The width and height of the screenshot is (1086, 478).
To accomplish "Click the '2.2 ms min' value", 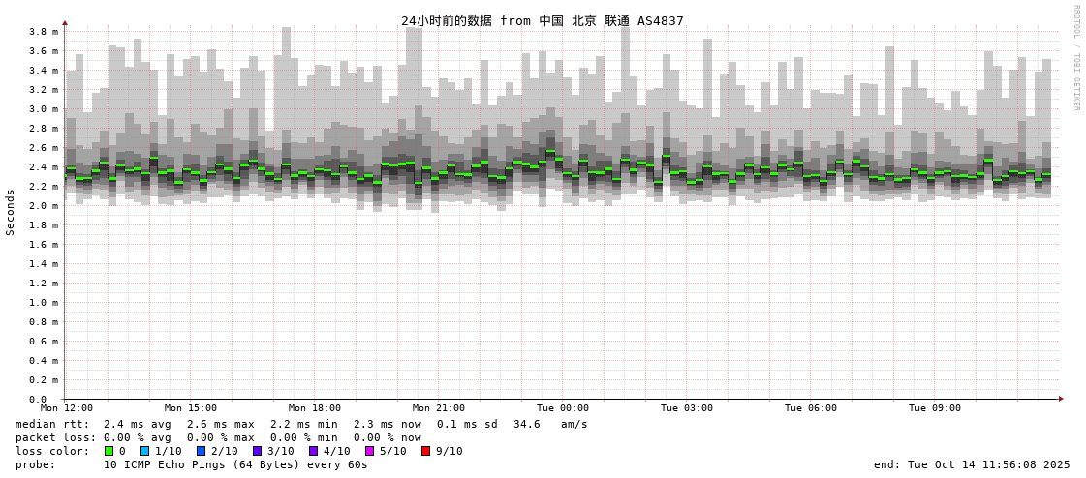I will (x=304, y=424).
